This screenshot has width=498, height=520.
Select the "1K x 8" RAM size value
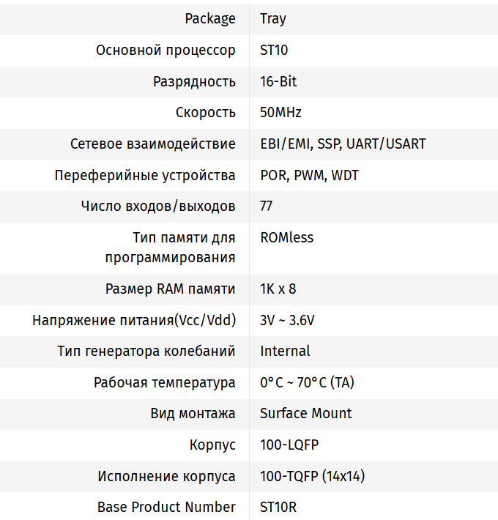[278, 289]
